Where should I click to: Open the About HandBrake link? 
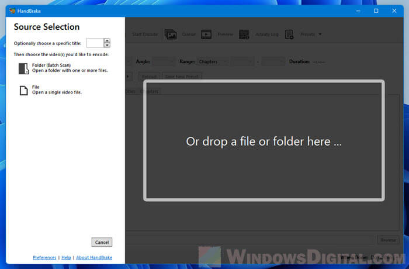(94, 257)
